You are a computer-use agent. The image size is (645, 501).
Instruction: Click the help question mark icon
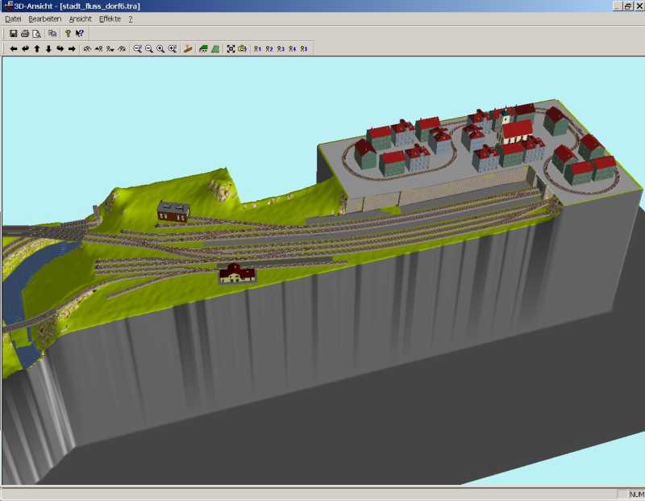(69, 34)
